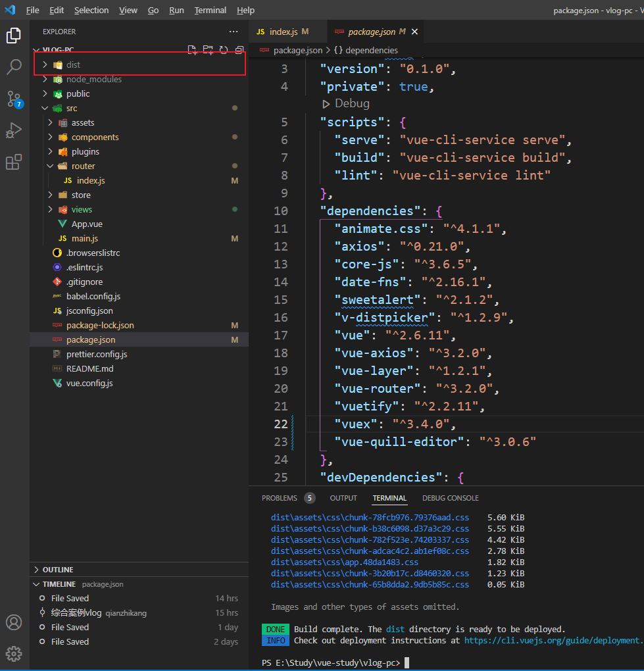The width and height of the screenshot is (644, 671).
Task: Open the Terminal menu
Action: (x=210, y=11)
